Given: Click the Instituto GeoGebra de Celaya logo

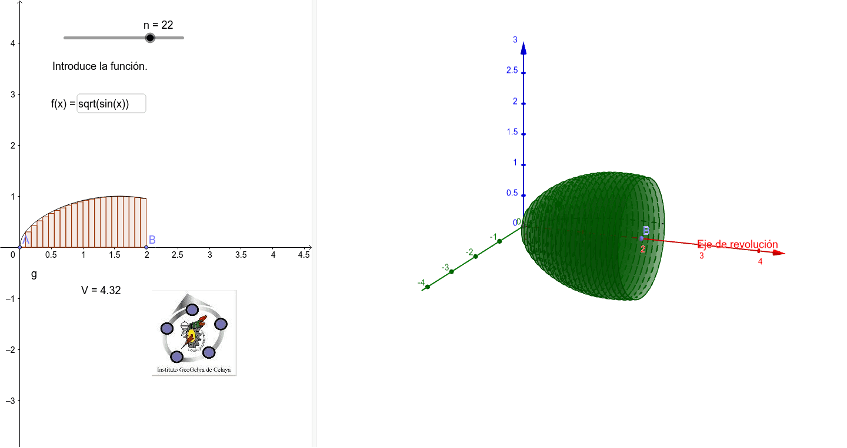Looking at the screenshot, I should (194, 332).
